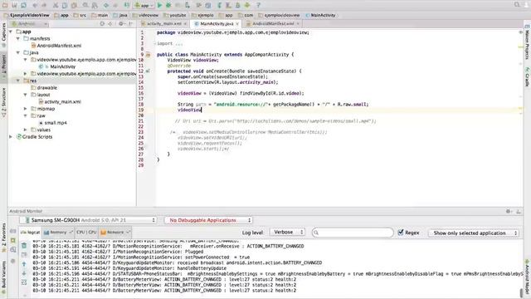Screen dimensions: 531x299
Task: Click the Search Everywhere magnifier top right
Action: point(517,5)
